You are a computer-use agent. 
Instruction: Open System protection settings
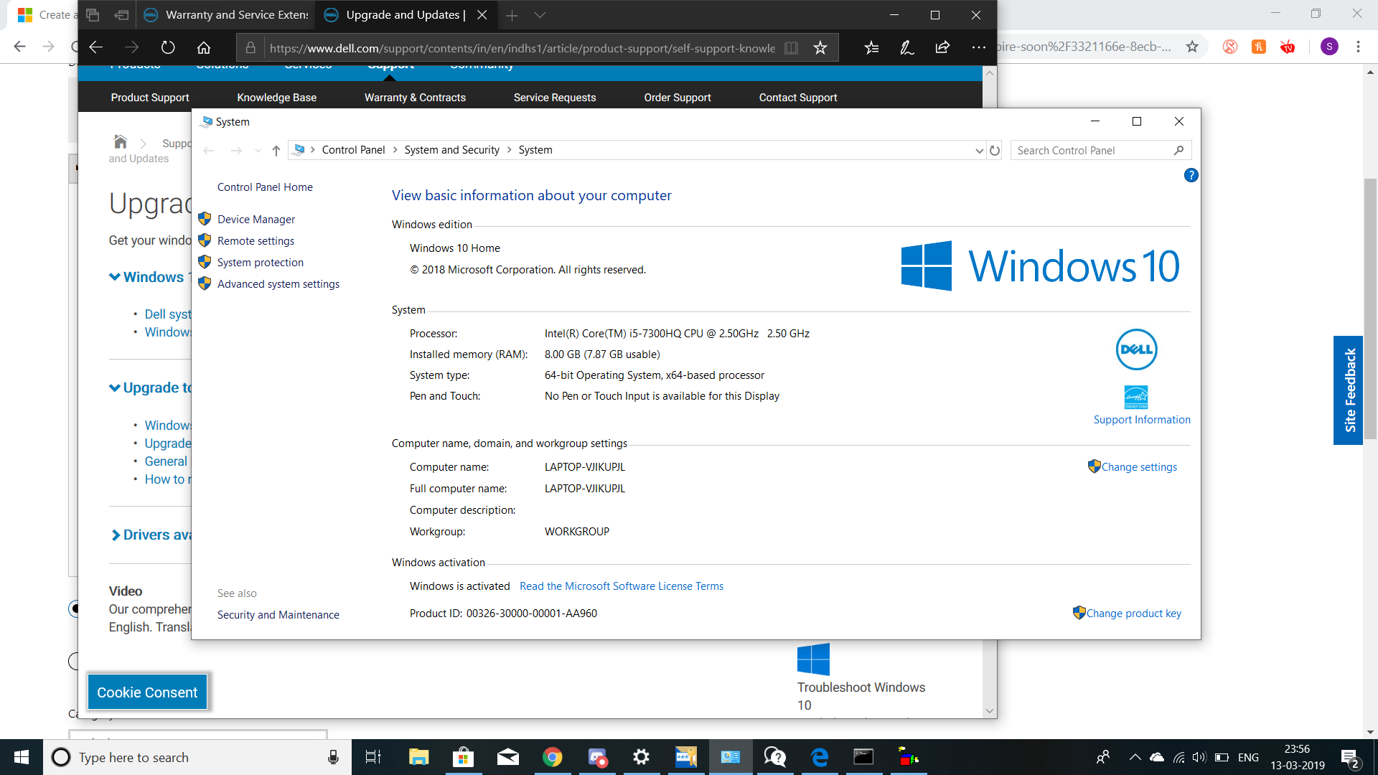tap(261, 262)
